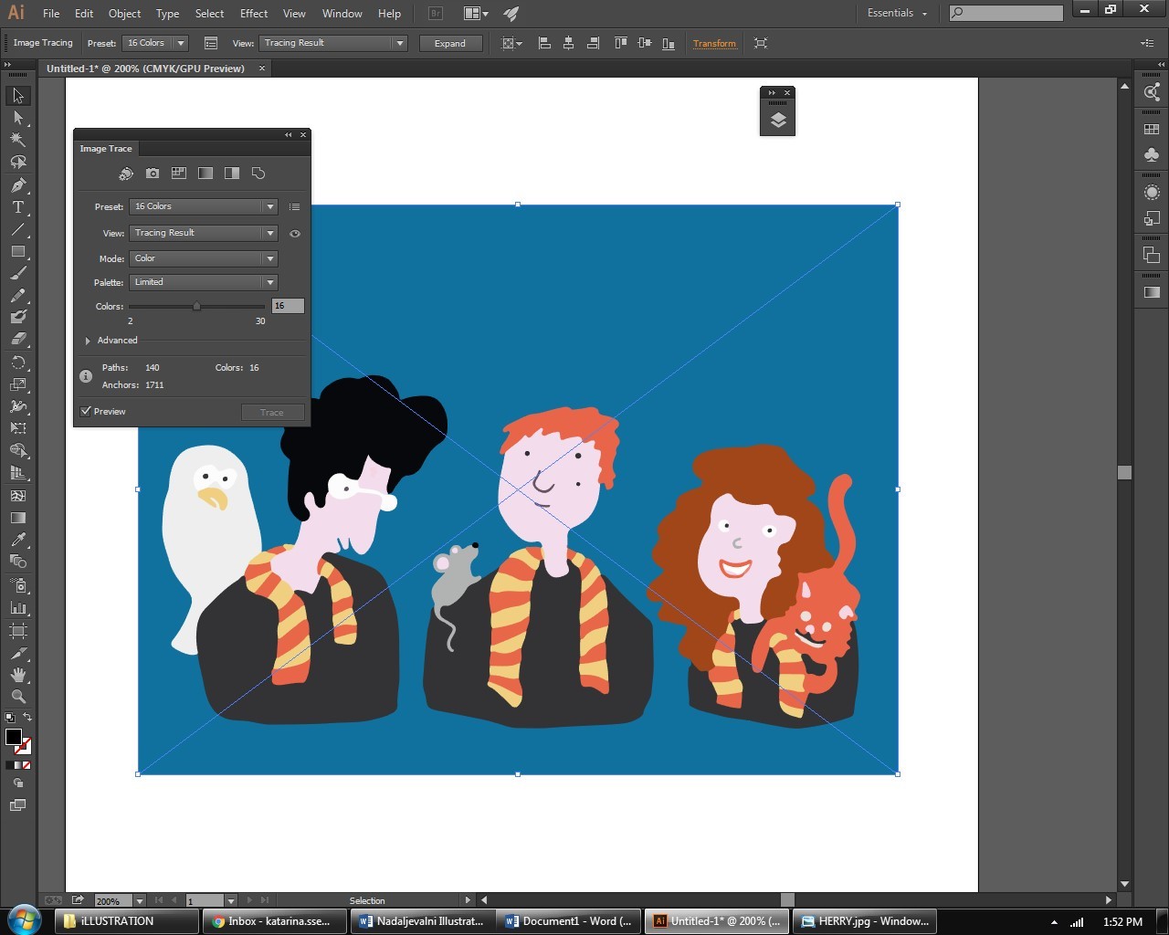Click the Outline trace preset icon
The width and height of the screenshot is (1169, 935).
pyautogui.click(x=258, y=173)
